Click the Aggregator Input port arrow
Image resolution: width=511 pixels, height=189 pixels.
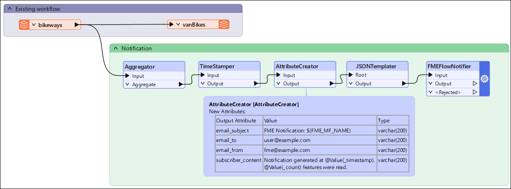tap(127, 76)
